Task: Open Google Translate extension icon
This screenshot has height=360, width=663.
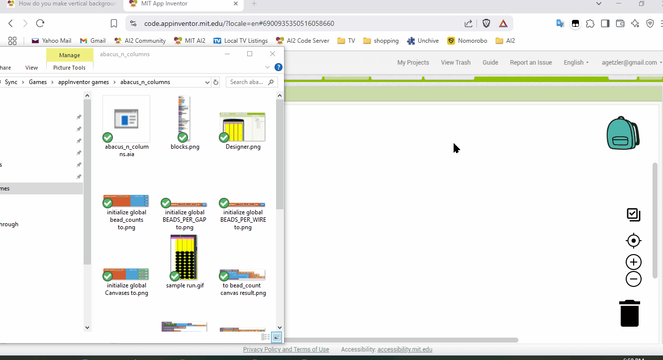Action: tap(560, 23)
